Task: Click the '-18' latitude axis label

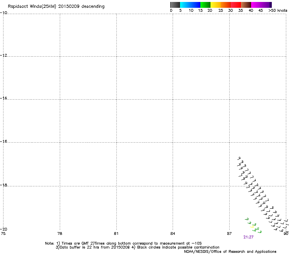Action: pyautogui.click(x=4, y=185)
